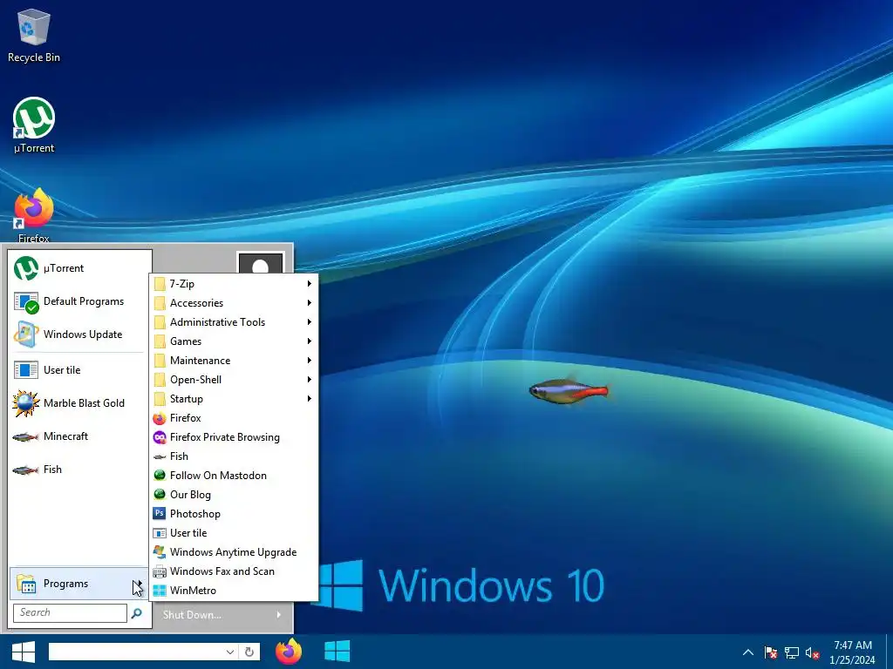Launch Minecraft from the start menu
893x669 pixels.
click(x=79, y=436)
